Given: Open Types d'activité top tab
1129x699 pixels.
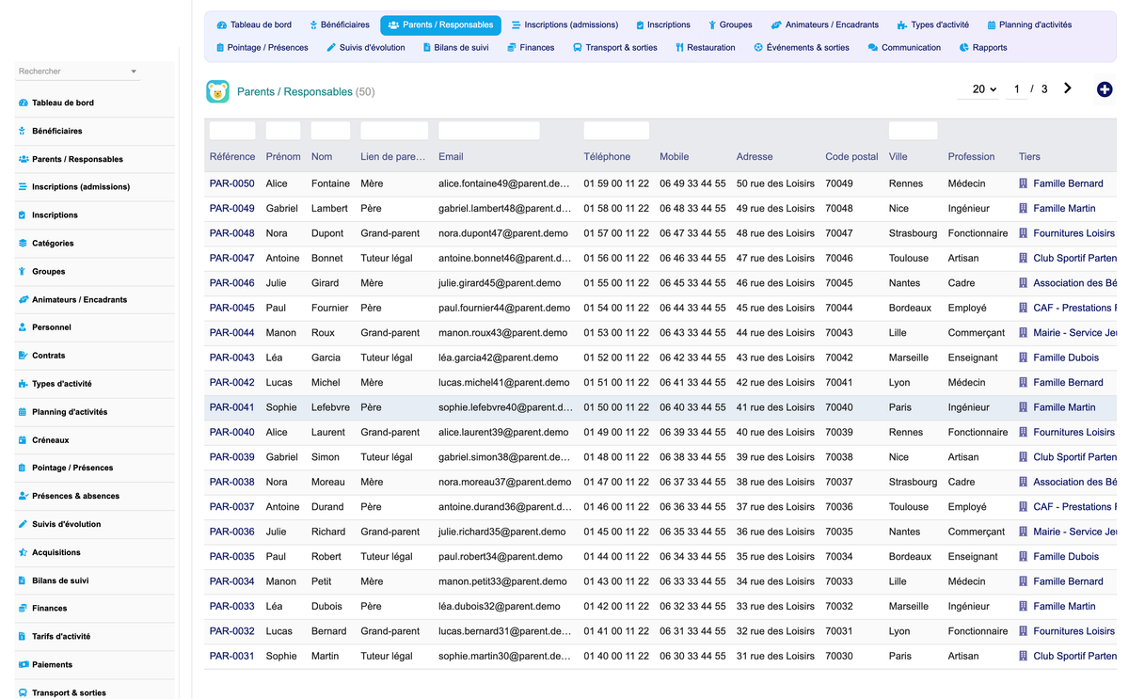Looking at the screenshot, I should pyautogui.click(x=932, y=24).
